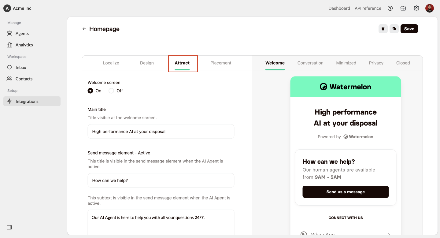Click the Powered by Watermelon link
440x238 pixels.
(x=346, y=137)
